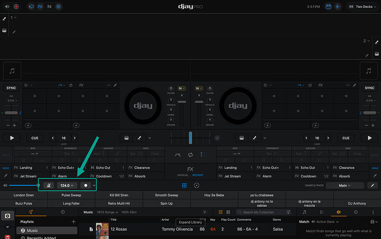Toggle the Neural Mix N icon in top toolbar

49,7
